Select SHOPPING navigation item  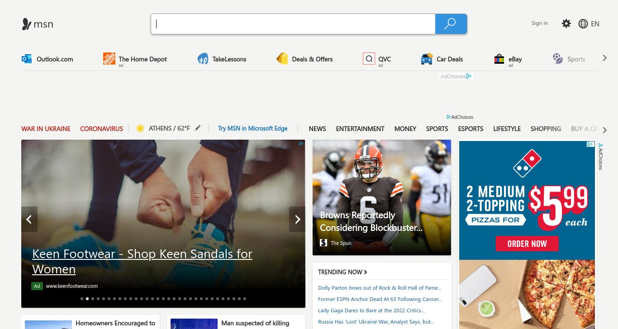pos(546,129)
